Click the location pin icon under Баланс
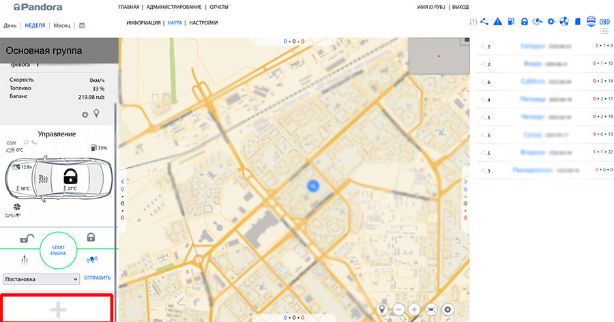 pos(96,114)
